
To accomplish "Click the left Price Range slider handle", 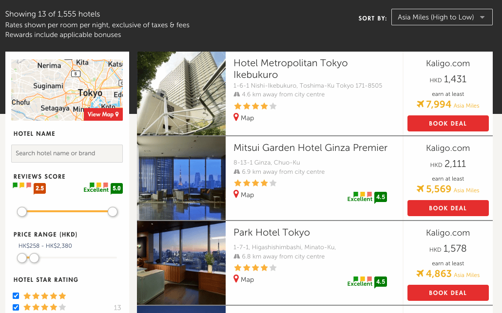I will (22, 258).
